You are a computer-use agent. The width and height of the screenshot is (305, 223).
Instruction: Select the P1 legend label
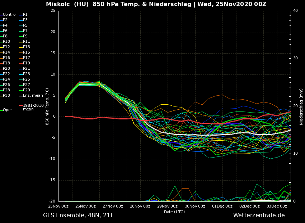coord(25,15)
